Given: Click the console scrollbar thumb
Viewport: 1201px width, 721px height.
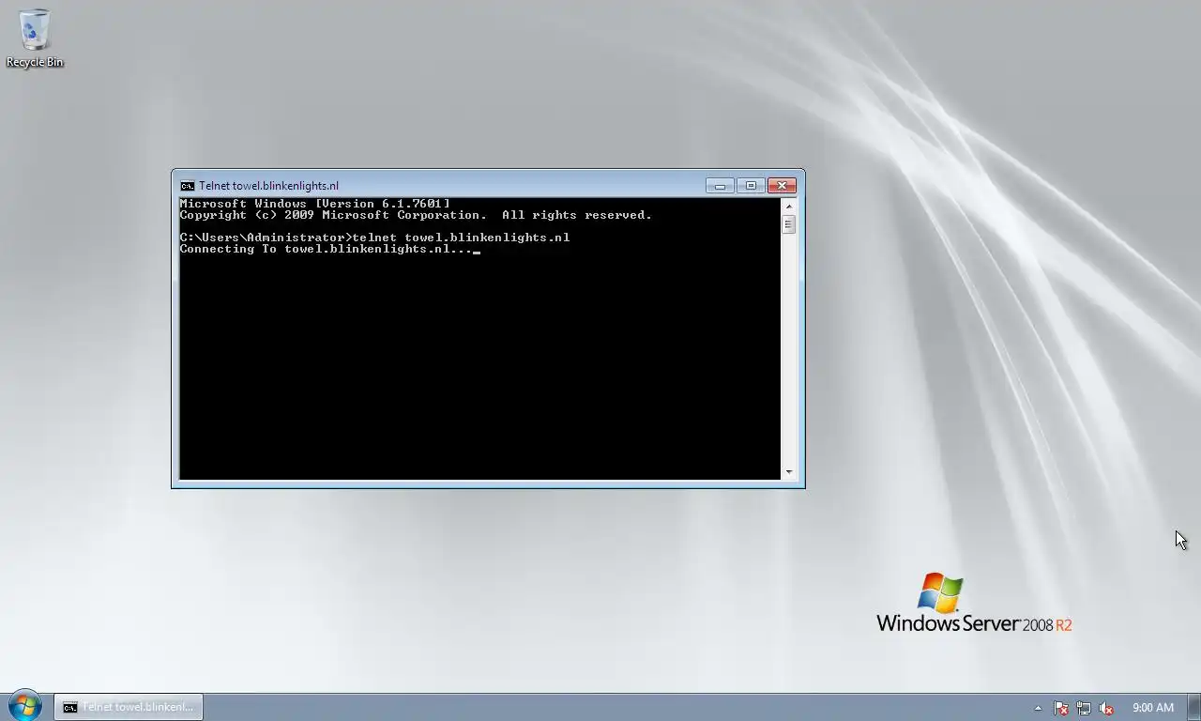Looking at the screenshot, I should click(788, 224).
